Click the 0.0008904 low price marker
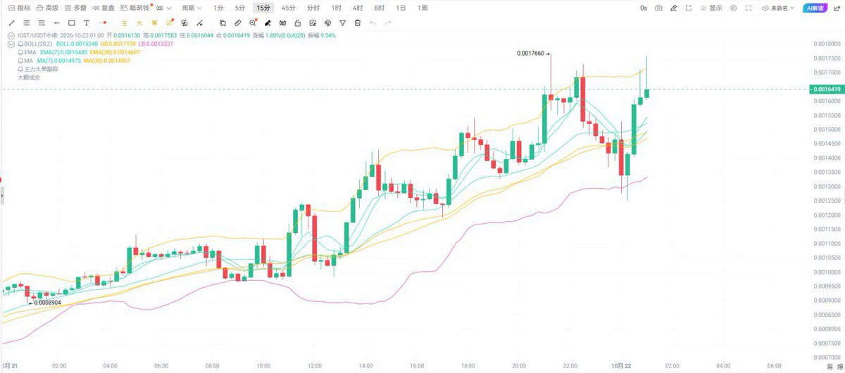 coord(47,302)
